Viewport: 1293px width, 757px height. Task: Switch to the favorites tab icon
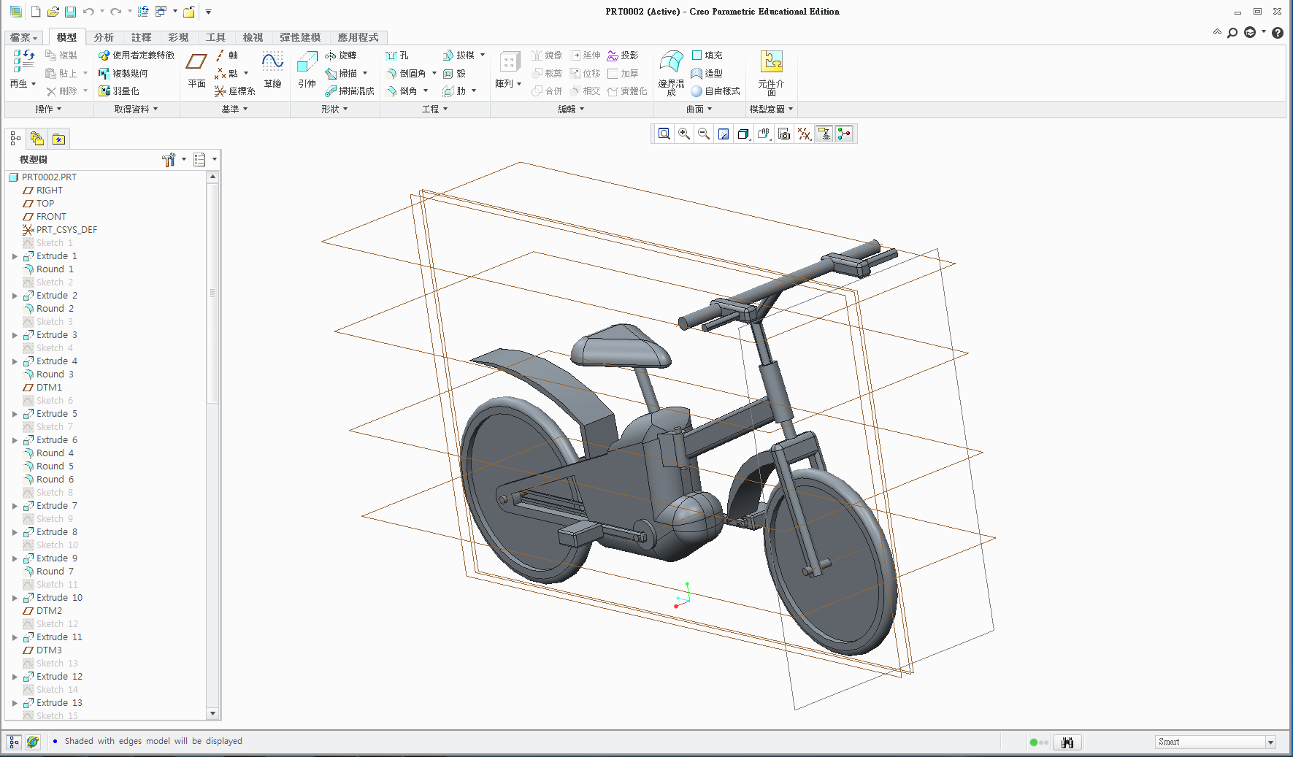(59, 139)
